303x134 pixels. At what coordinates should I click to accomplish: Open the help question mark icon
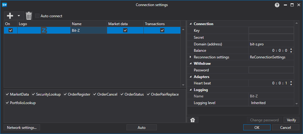pos(277,5)
